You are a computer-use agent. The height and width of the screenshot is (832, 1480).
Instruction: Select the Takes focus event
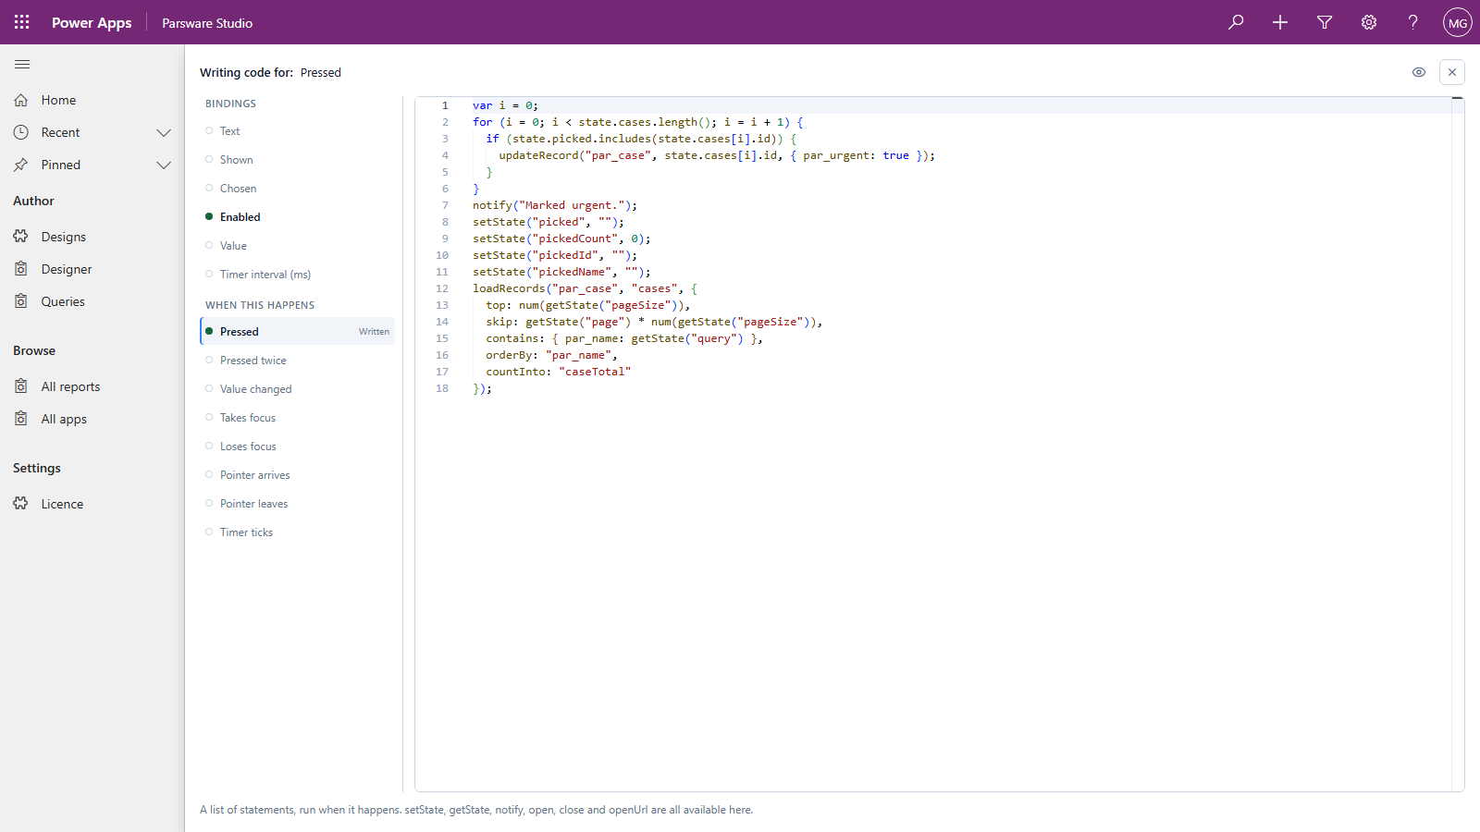tap(298, 418)
